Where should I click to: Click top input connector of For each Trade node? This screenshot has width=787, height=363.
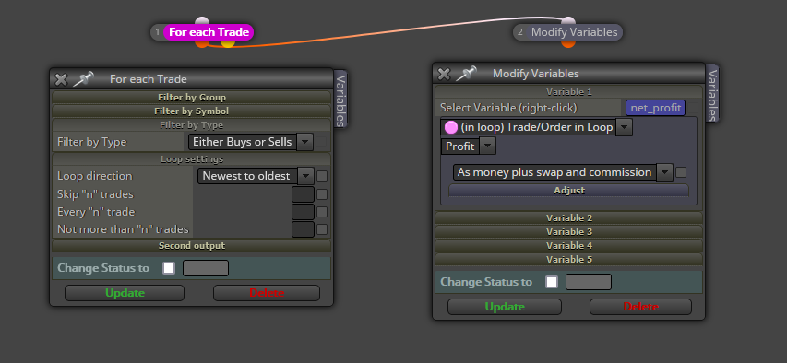pos(202,21)
